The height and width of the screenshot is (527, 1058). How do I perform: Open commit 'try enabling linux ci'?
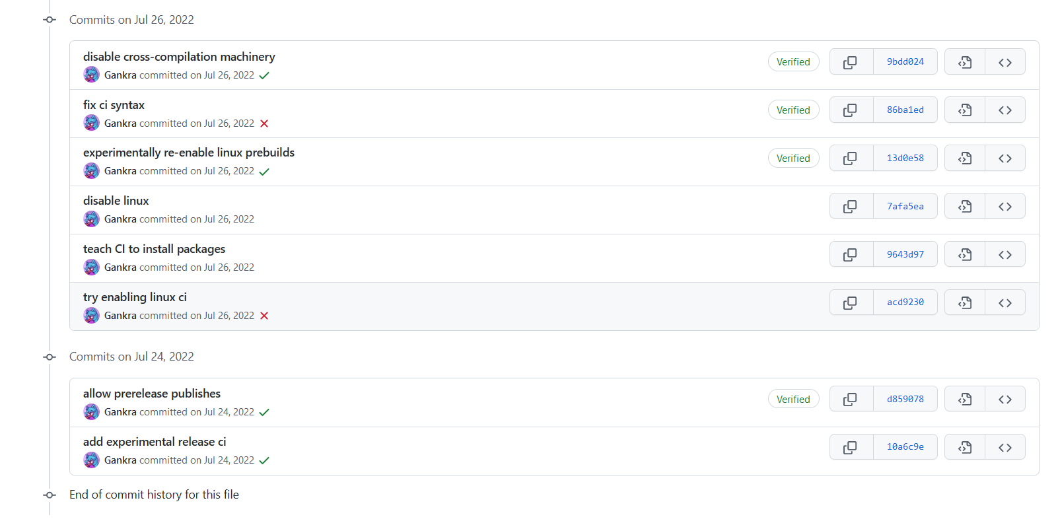[135, 297]
